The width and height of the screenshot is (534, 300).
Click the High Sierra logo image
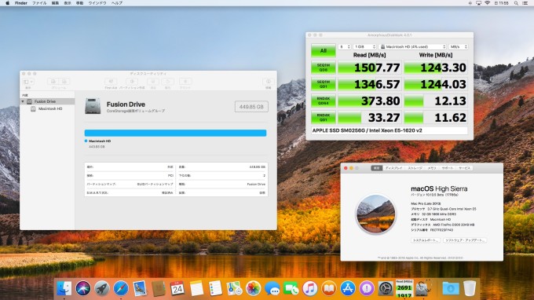[375, 214]
